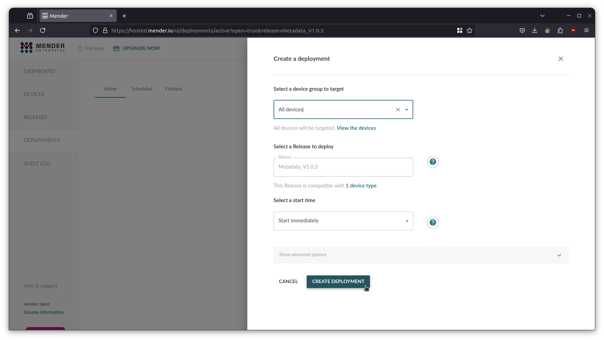The width and height of the screenshot is (604, 340).
Task: Open the tracking protection shield icon
Action: coord(95,30)
